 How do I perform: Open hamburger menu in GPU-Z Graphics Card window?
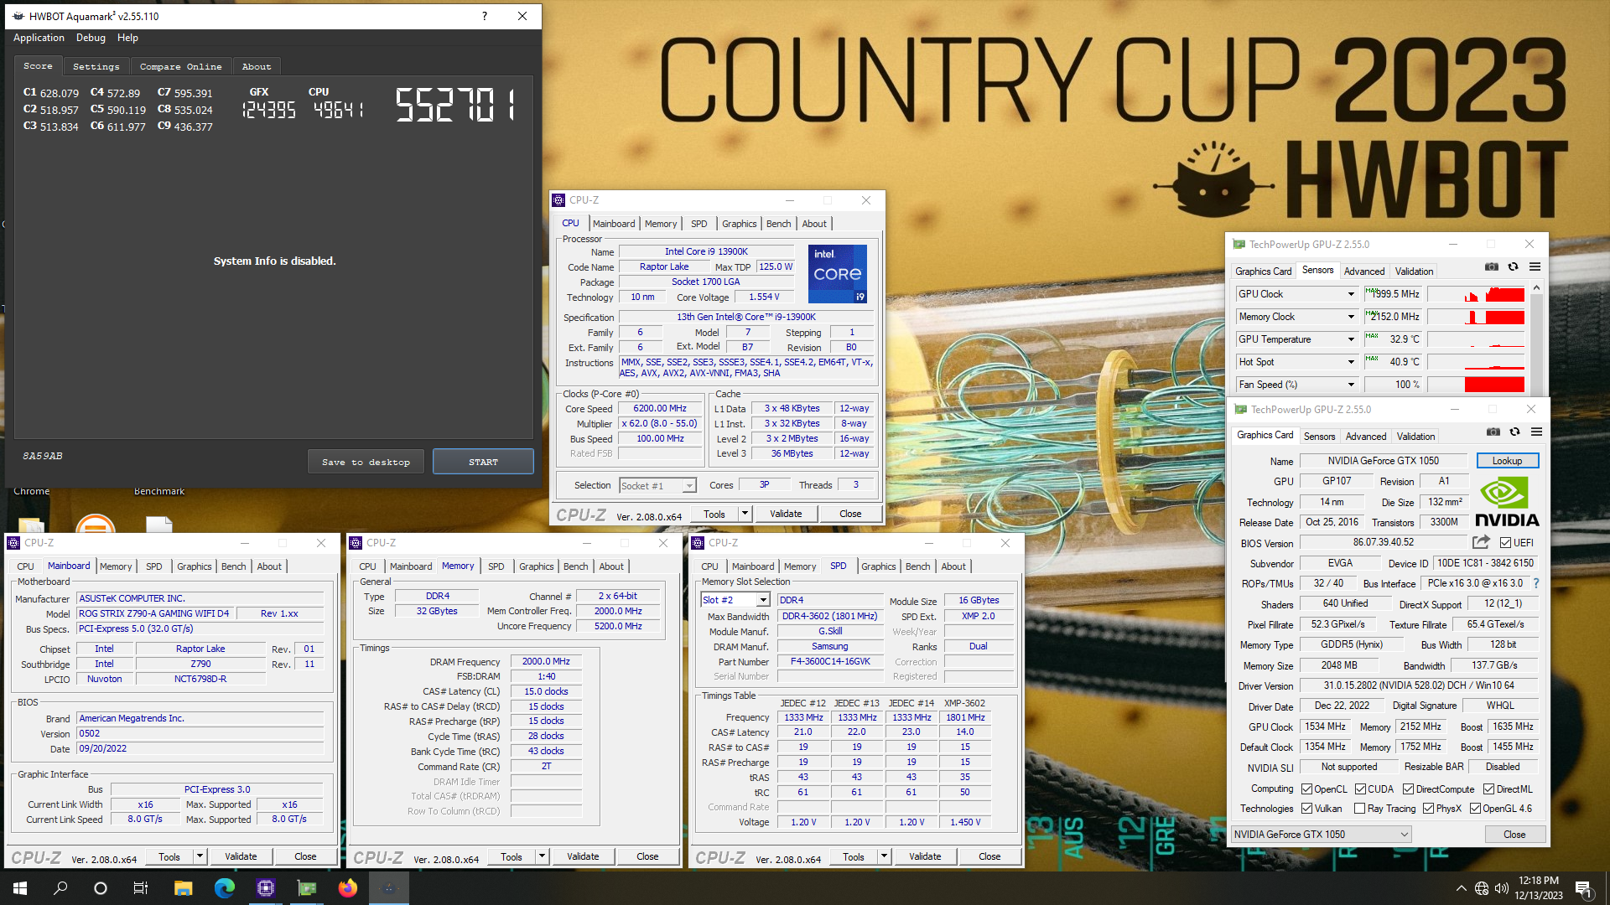1536,432
